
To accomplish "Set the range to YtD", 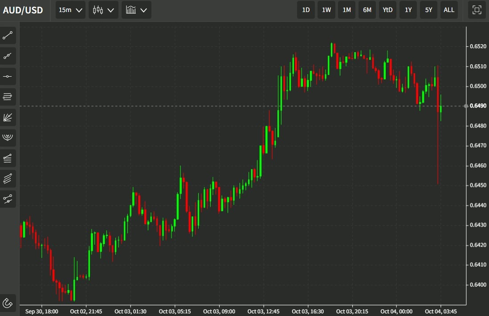I will pos(387,10).
